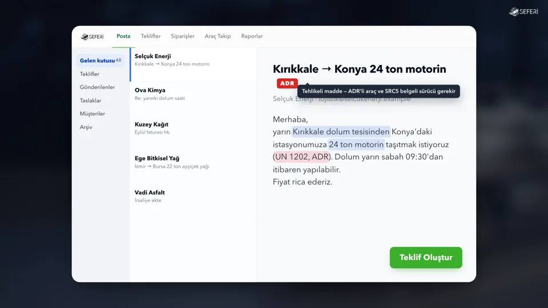Go to the Araç Takip tab
548x308 pixels.
[217, 36]
